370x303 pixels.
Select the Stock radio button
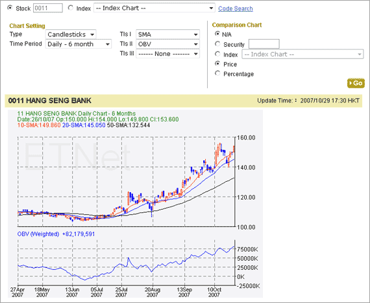10,8
